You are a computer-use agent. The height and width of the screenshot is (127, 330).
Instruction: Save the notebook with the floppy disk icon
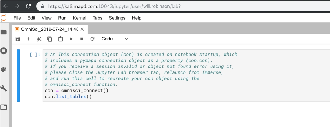tap(17, 39)
